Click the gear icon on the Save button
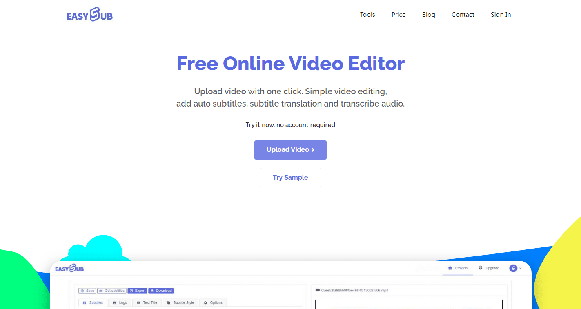581x309 pixels. 82,291
